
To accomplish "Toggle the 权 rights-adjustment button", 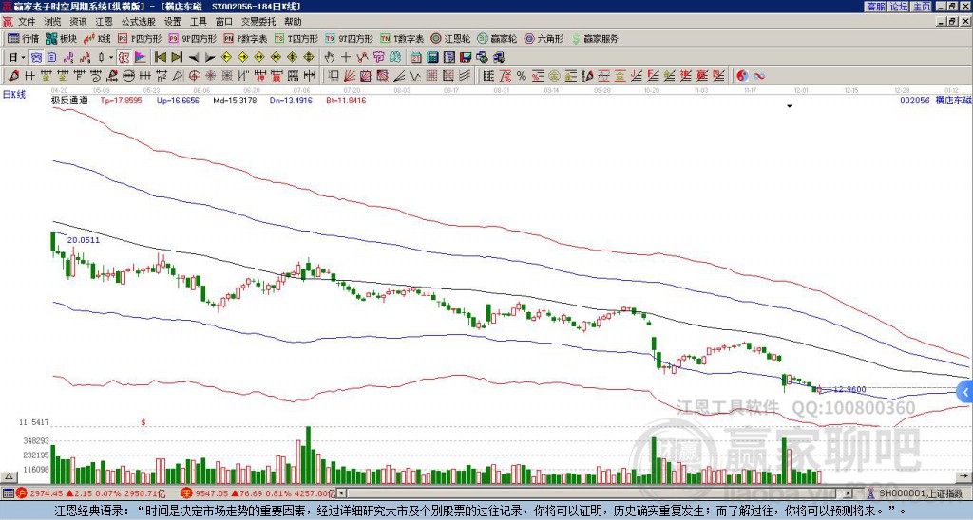I will tap(124, 58).
